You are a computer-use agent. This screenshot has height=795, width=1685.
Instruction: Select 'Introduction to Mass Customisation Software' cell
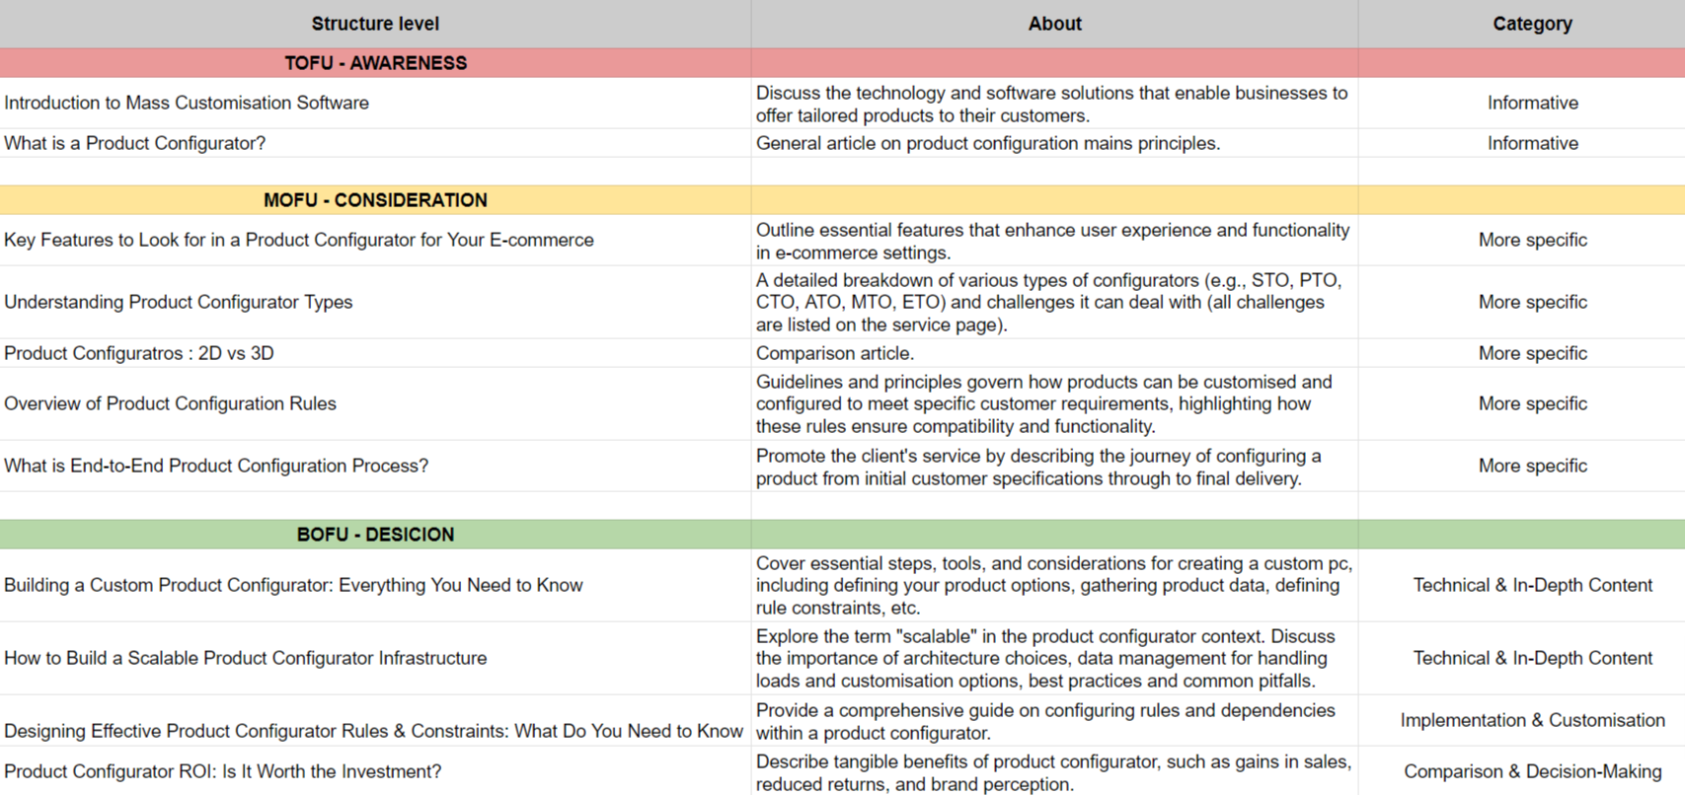pyautogui.click(x=187, y=103)
